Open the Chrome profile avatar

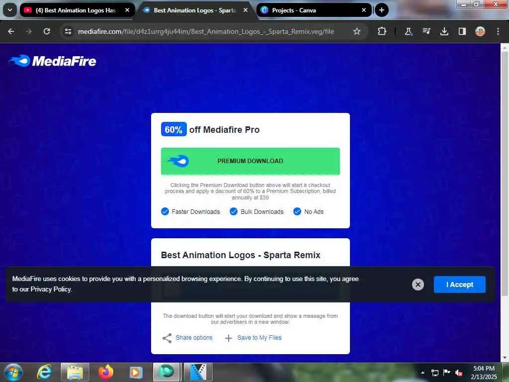pyautogui.click(x=480, y=31)
